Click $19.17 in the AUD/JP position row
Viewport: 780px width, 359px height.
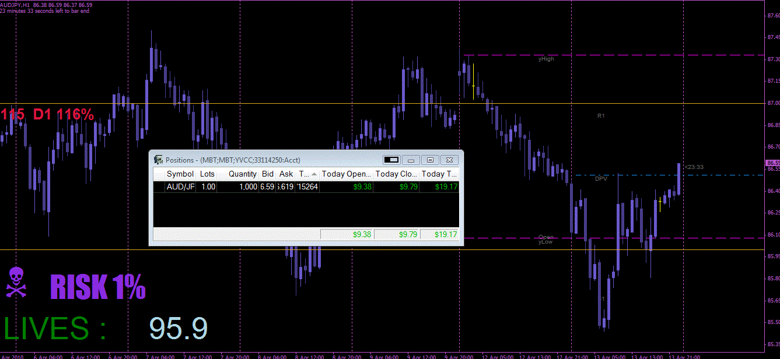pos(446,187)
